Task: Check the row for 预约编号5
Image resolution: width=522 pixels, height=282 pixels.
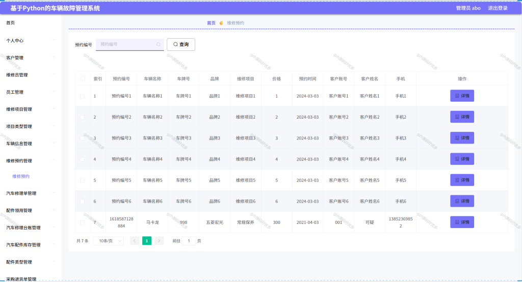Action: click(x=82, y=180)
